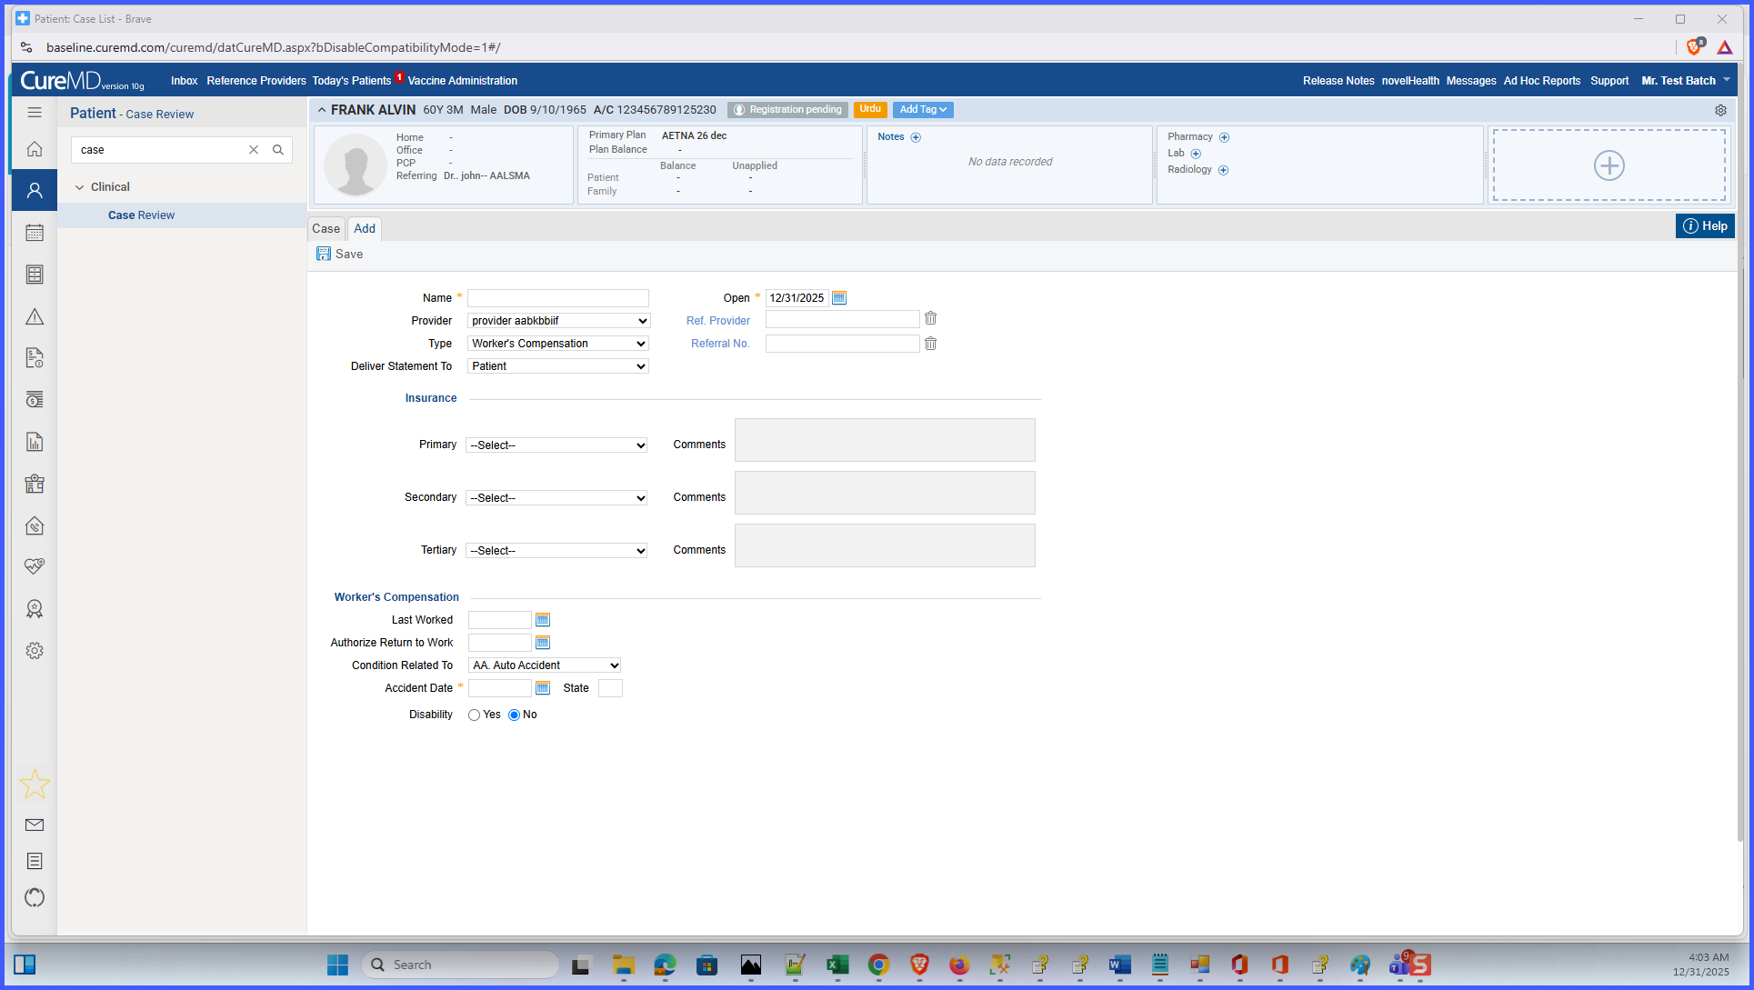The height and width of the screenshot is (990, 1754).
Task: Open the Type dropdown showing Worker's Compensation
Action: pyautogui.click(x=558, y=344)
